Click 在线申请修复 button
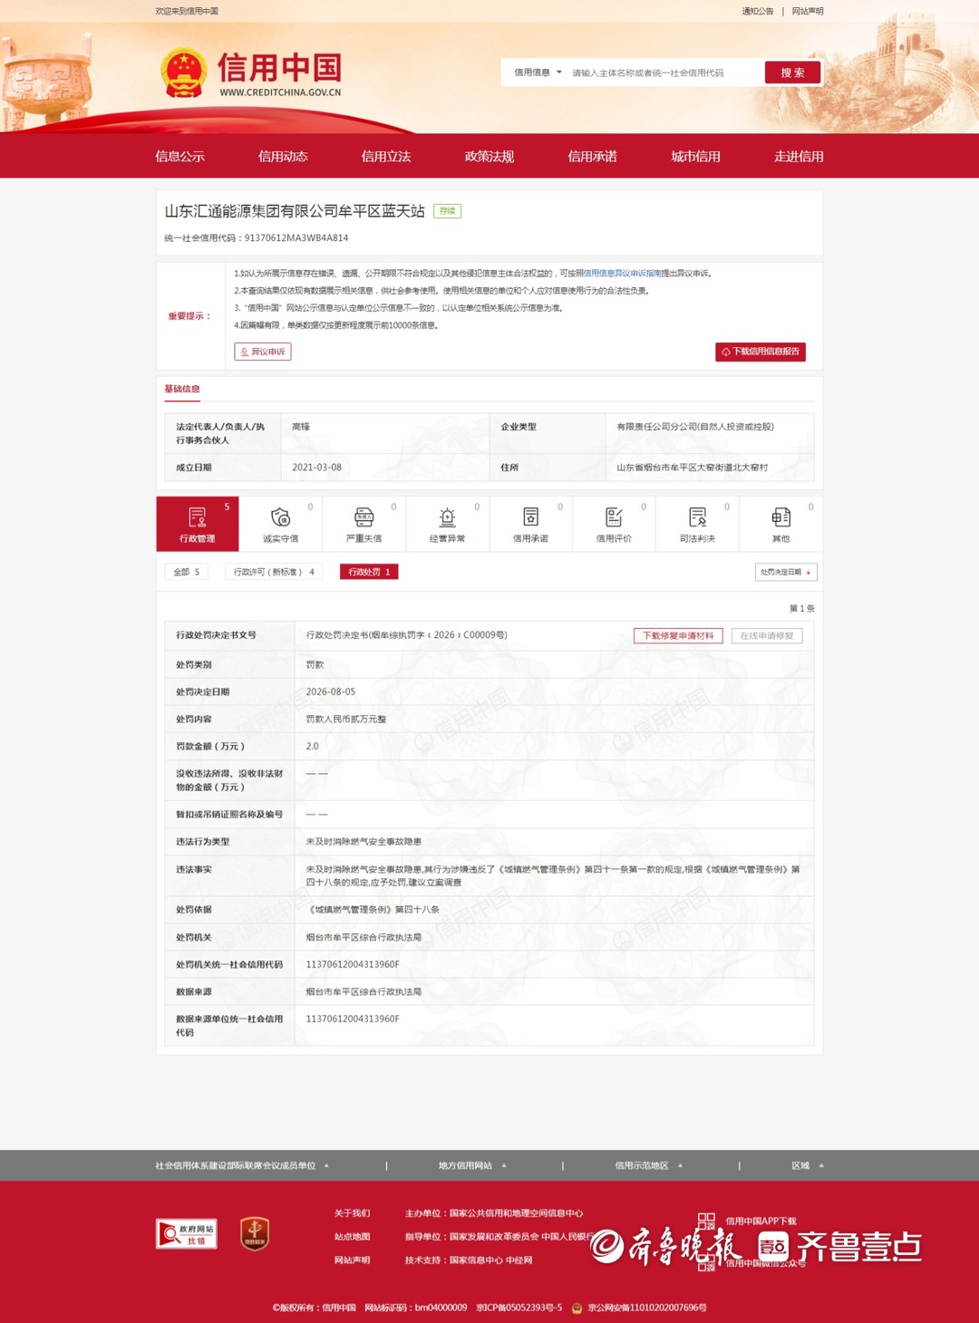979x1323 pixels. tap(767, 635)
